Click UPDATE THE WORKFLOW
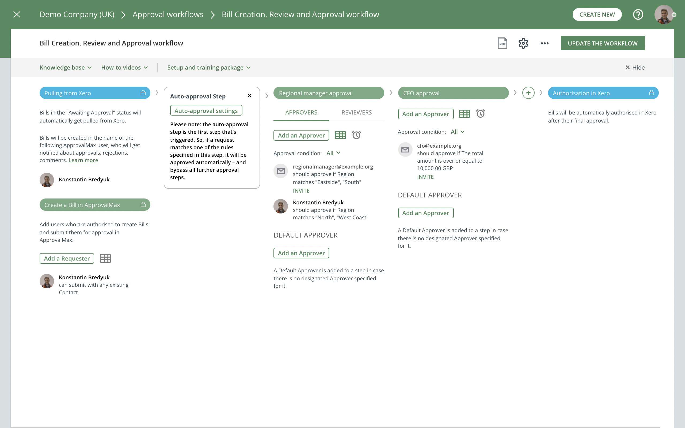685x428 pixels. pos(603,43)
